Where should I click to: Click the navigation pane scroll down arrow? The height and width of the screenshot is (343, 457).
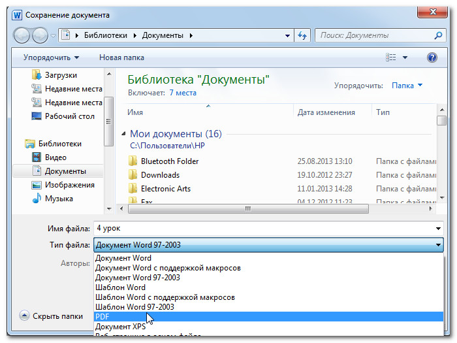[109, 209]
